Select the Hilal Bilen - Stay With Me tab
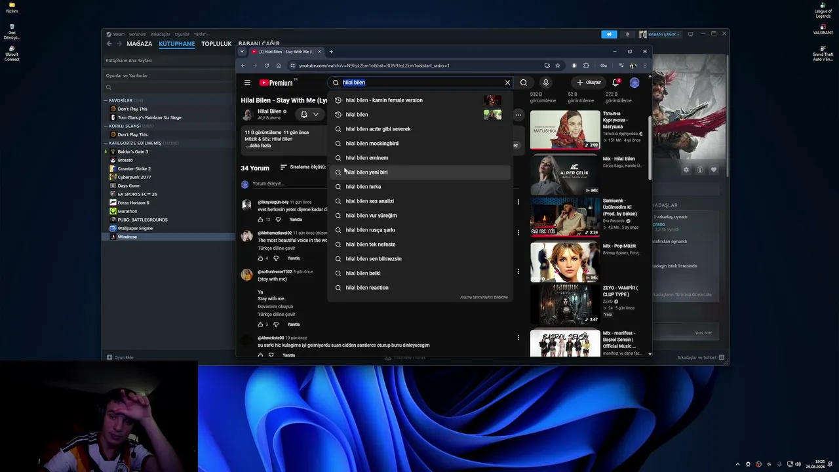 pos(286,52)
